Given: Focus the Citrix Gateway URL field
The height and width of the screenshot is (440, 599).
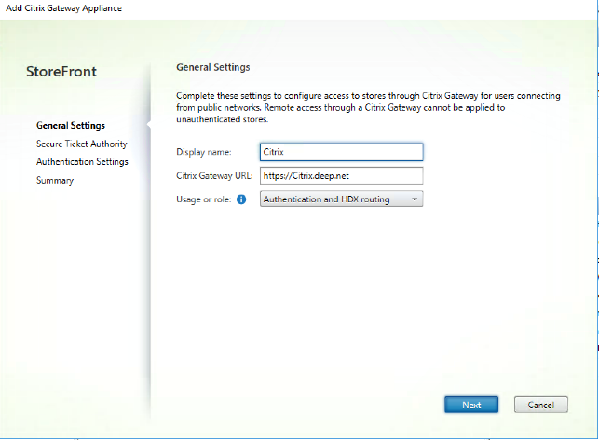Looking at the screenshot, I should tap(341, 175).
